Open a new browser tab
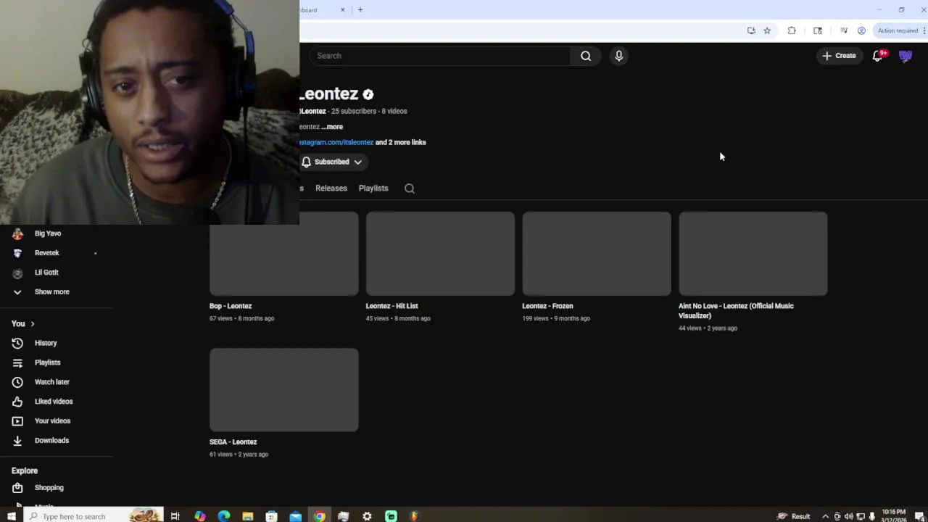928x522 pixels. point(360,10)
